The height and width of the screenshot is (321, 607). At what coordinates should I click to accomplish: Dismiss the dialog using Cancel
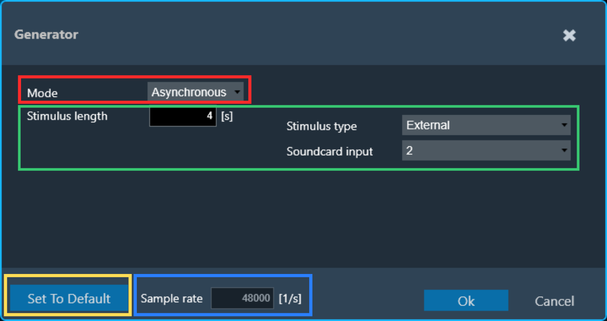pyautogui.click(x=554, y=301)
